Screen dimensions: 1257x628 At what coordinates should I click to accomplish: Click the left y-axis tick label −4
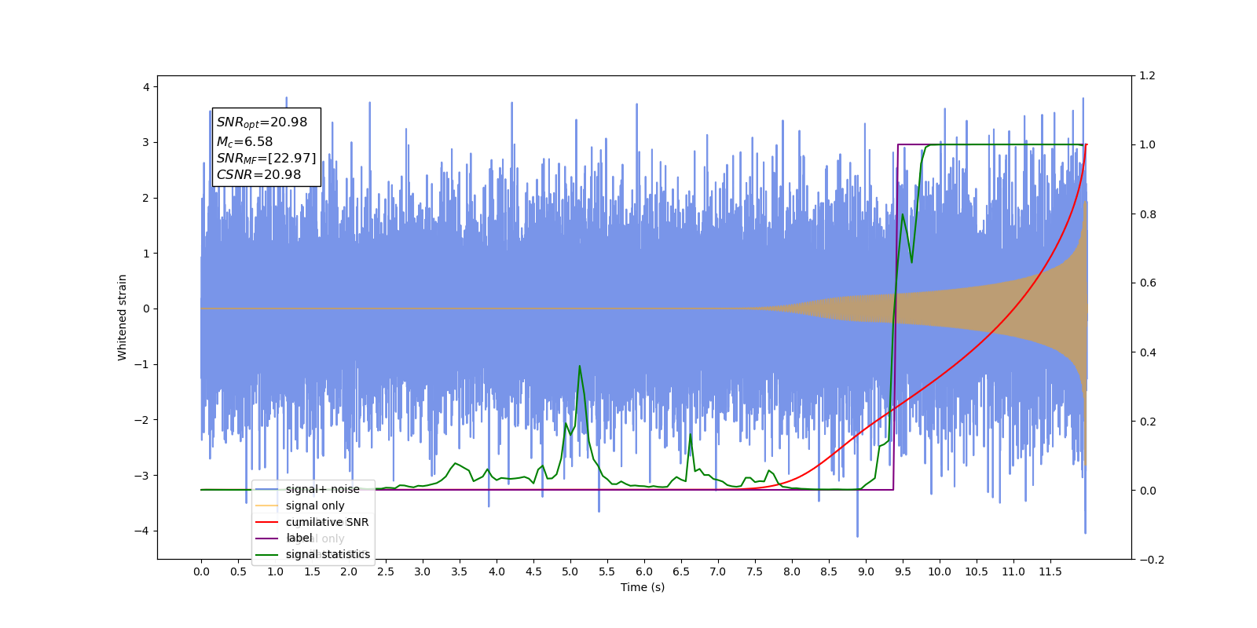click(x=142, y=531)
